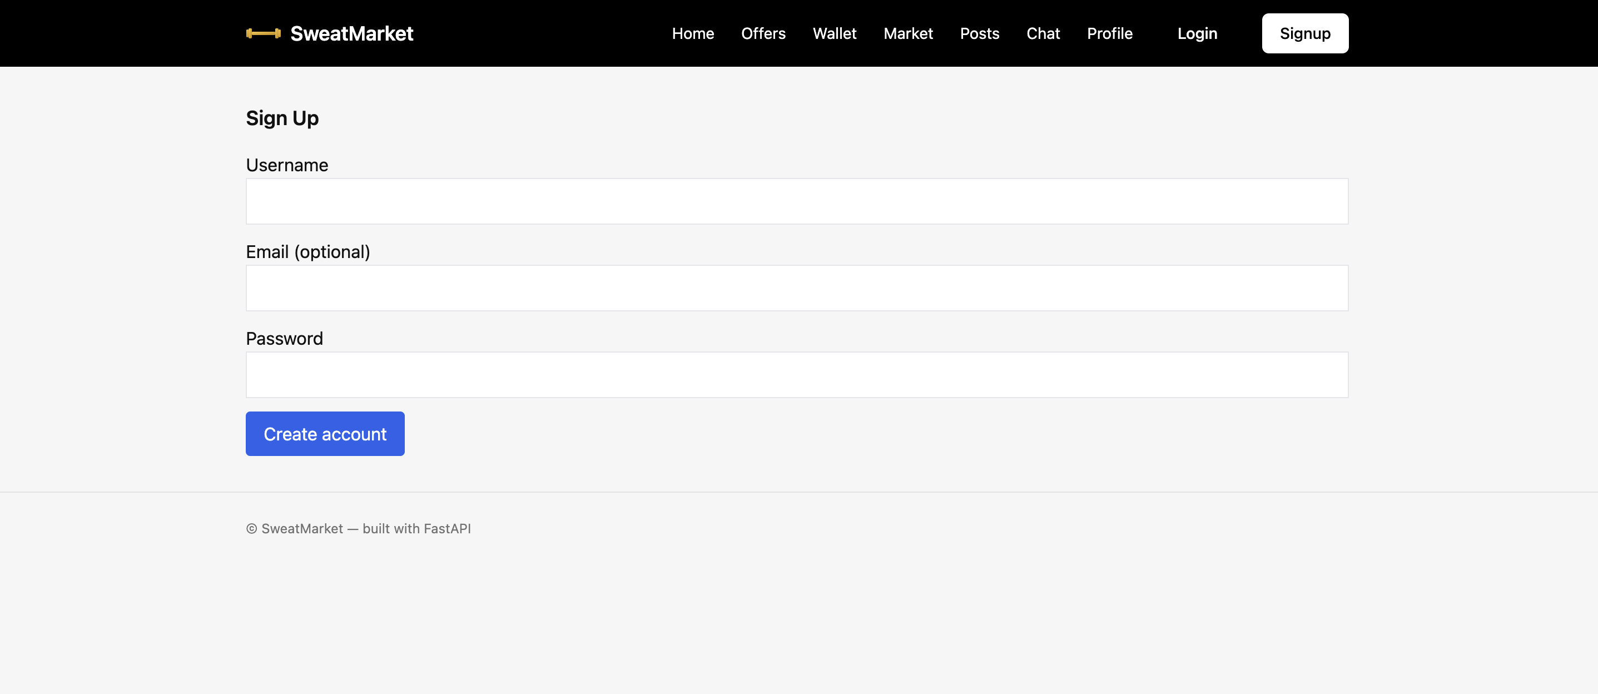Click the dumbbell logo icon
Screen dimensions: 1598x694
coord(263,33)
